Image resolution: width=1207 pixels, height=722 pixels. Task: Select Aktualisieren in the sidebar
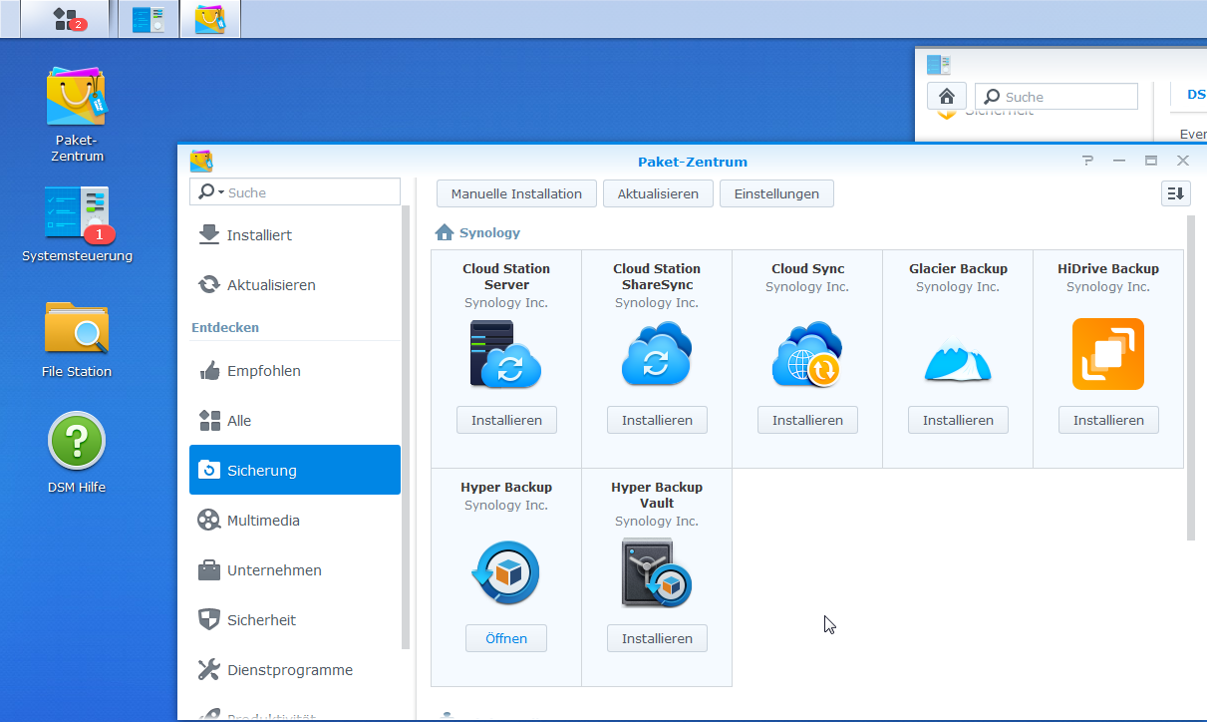[295, 285]
